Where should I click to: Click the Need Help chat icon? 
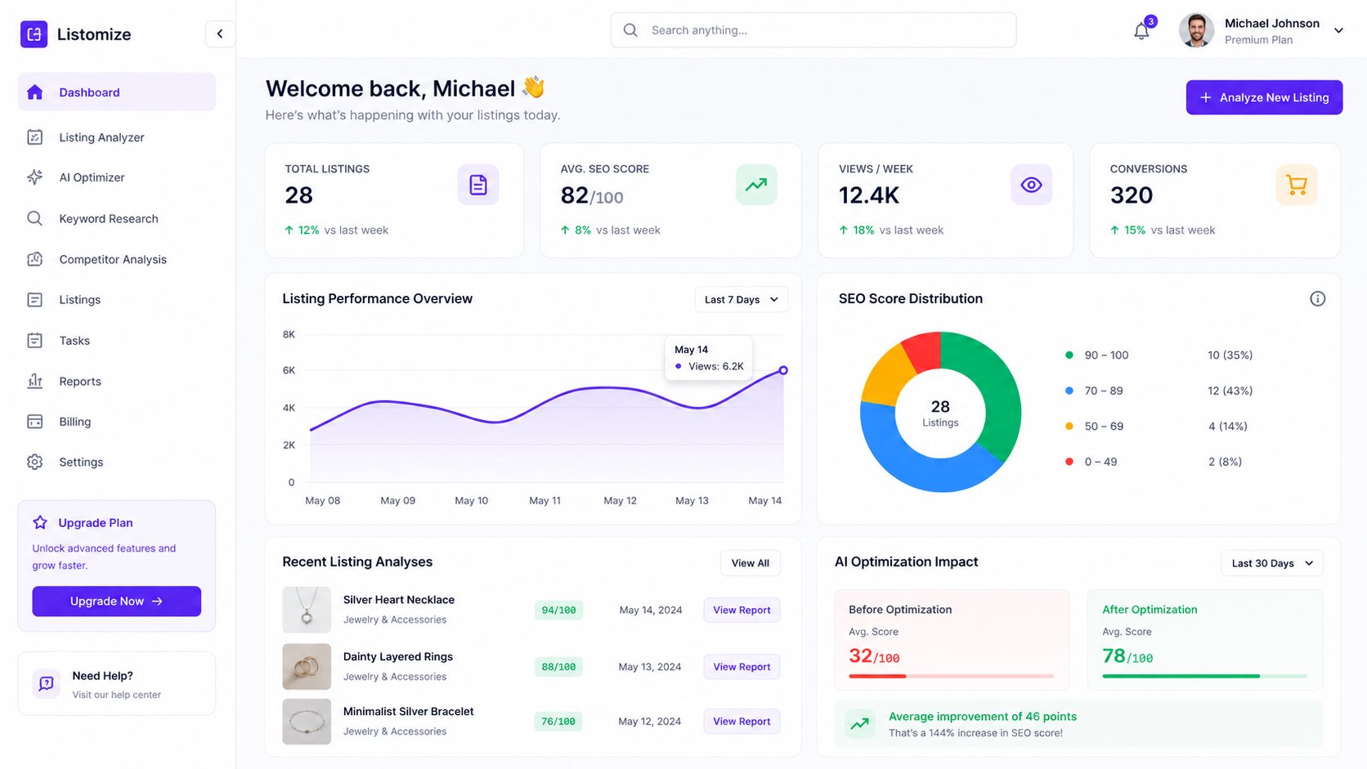click(x=47, y=683)
